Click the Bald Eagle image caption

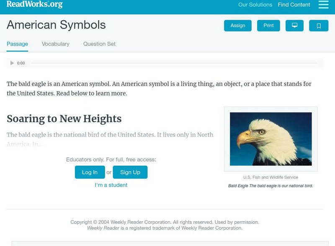coord(271,186)
